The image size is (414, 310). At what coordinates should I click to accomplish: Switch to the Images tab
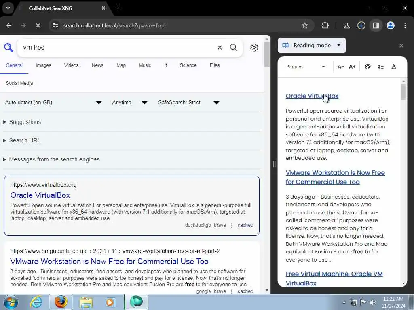[x=43, y=65]
